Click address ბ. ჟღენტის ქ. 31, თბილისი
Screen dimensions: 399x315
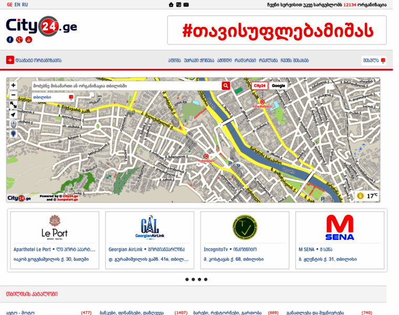(x=328, y=259)
